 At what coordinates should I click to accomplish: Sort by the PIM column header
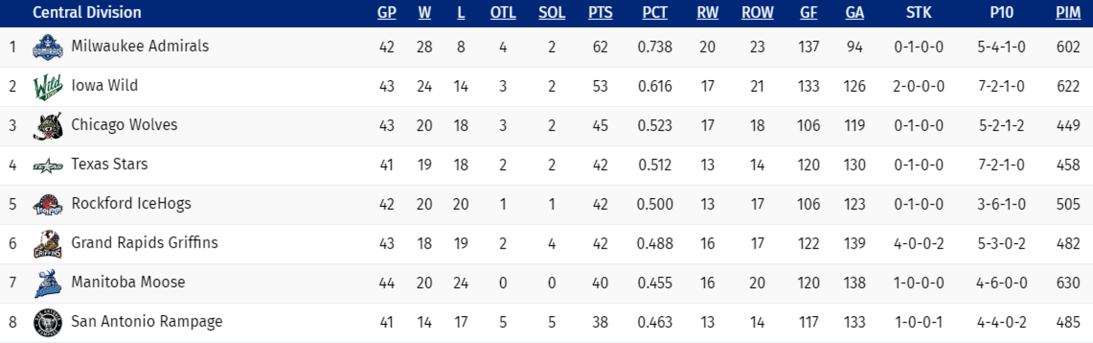[x=1068, y=13]
